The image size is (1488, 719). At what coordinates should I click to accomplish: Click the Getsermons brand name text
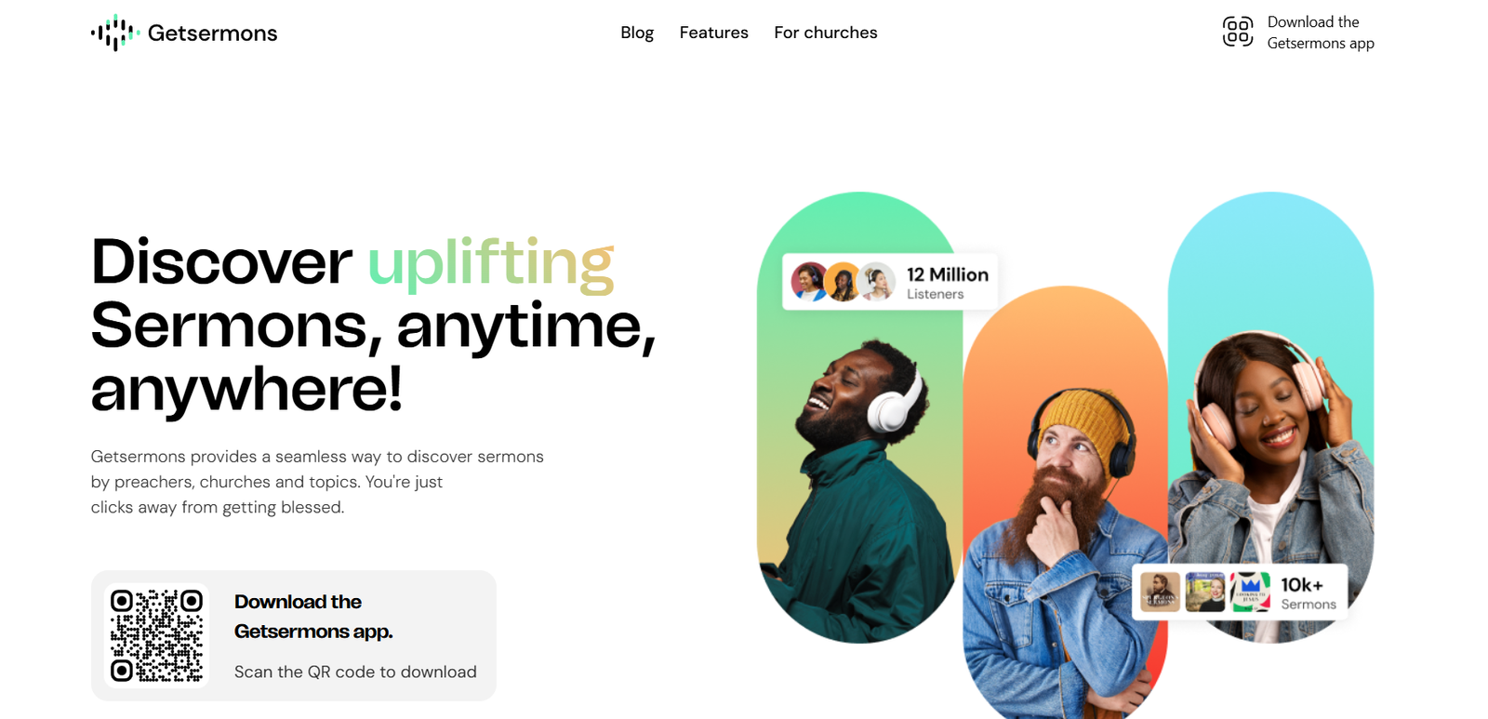point(212,33)
